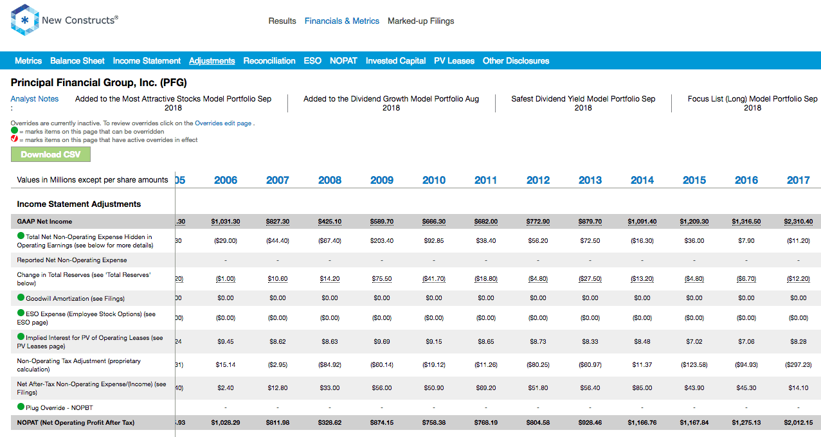Viewport: 821px width, 437px height.
Task: Click the Reported Net Non-Operating Expense label
Action: coord(72,260)
